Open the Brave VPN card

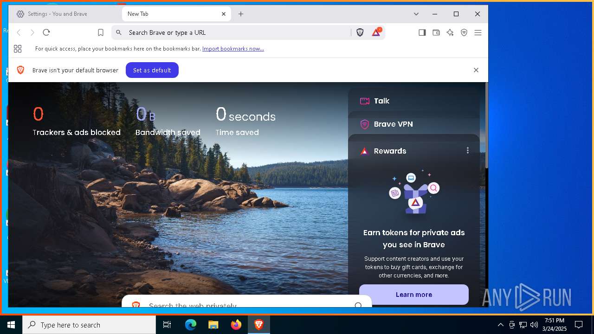coord(414,124)
